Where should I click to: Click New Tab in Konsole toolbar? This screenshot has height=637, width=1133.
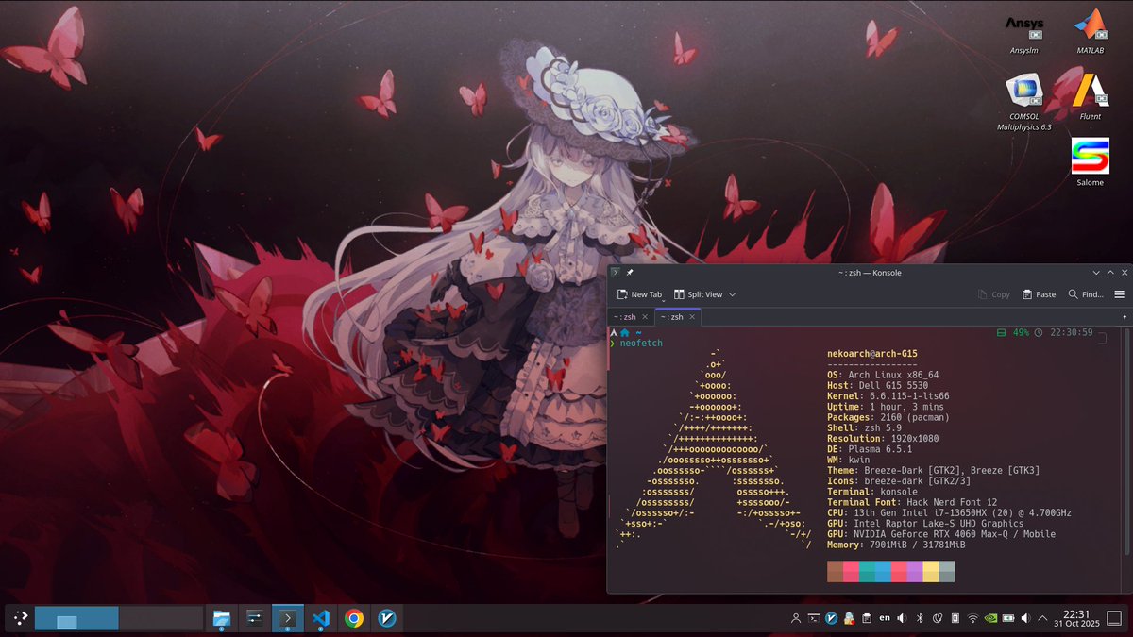(x=639, y=294)
